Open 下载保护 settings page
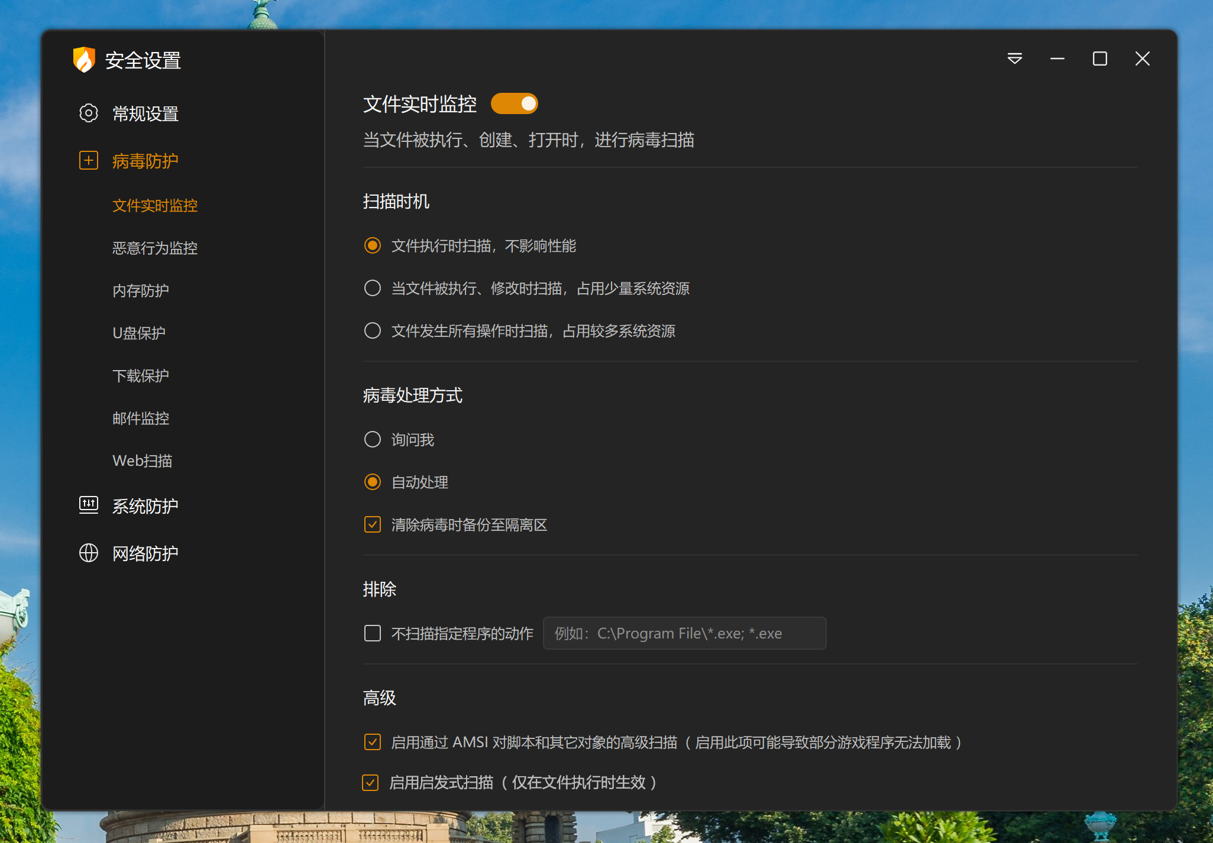The height and width of the screenshot is (843, 1213). (x=140, y=375)
